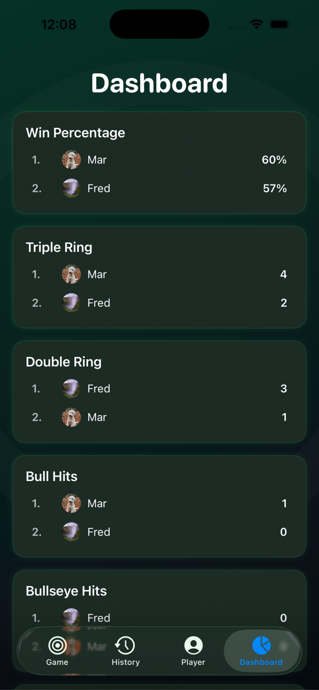Tap the Bull Hits card heading
Screen dimensions: 319x690
click(52, 477)
